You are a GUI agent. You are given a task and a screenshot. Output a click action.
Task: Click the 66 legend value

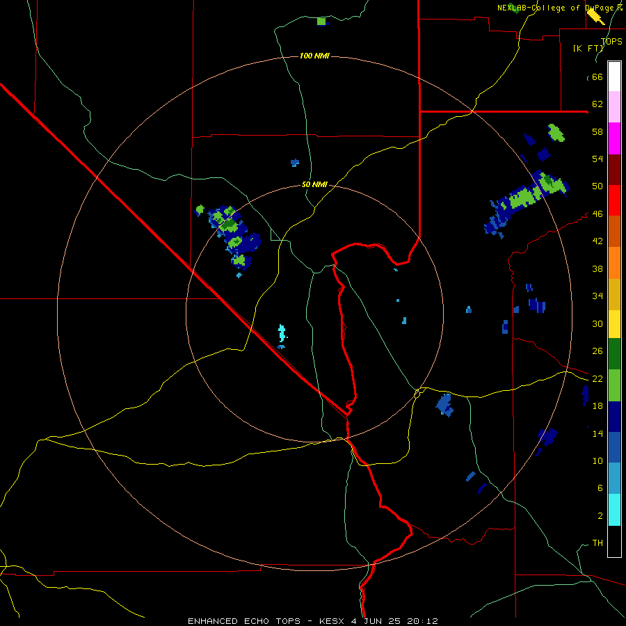[597, 77]
